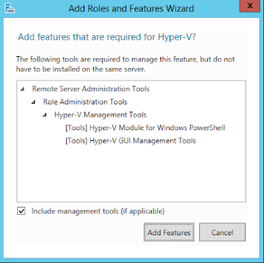
Task: Click empty area of features list box
Action: [131, 174]
